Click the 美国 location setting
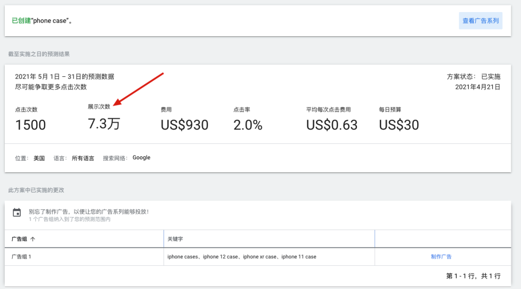 (39, 158)
